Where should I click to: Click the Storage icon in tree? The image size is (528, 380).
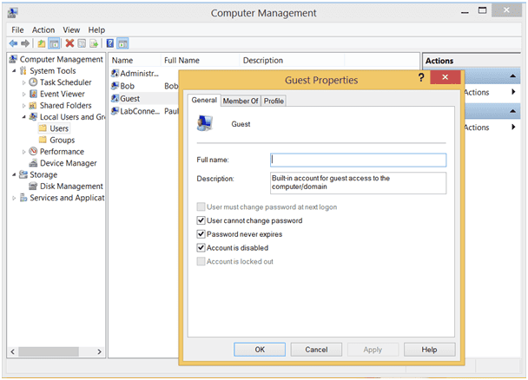(x=23, y=174)
